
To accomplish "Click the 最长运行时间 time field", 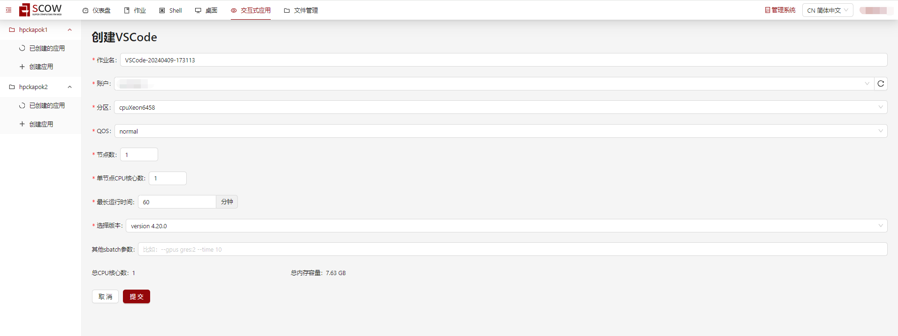I will tap(177, 202).
